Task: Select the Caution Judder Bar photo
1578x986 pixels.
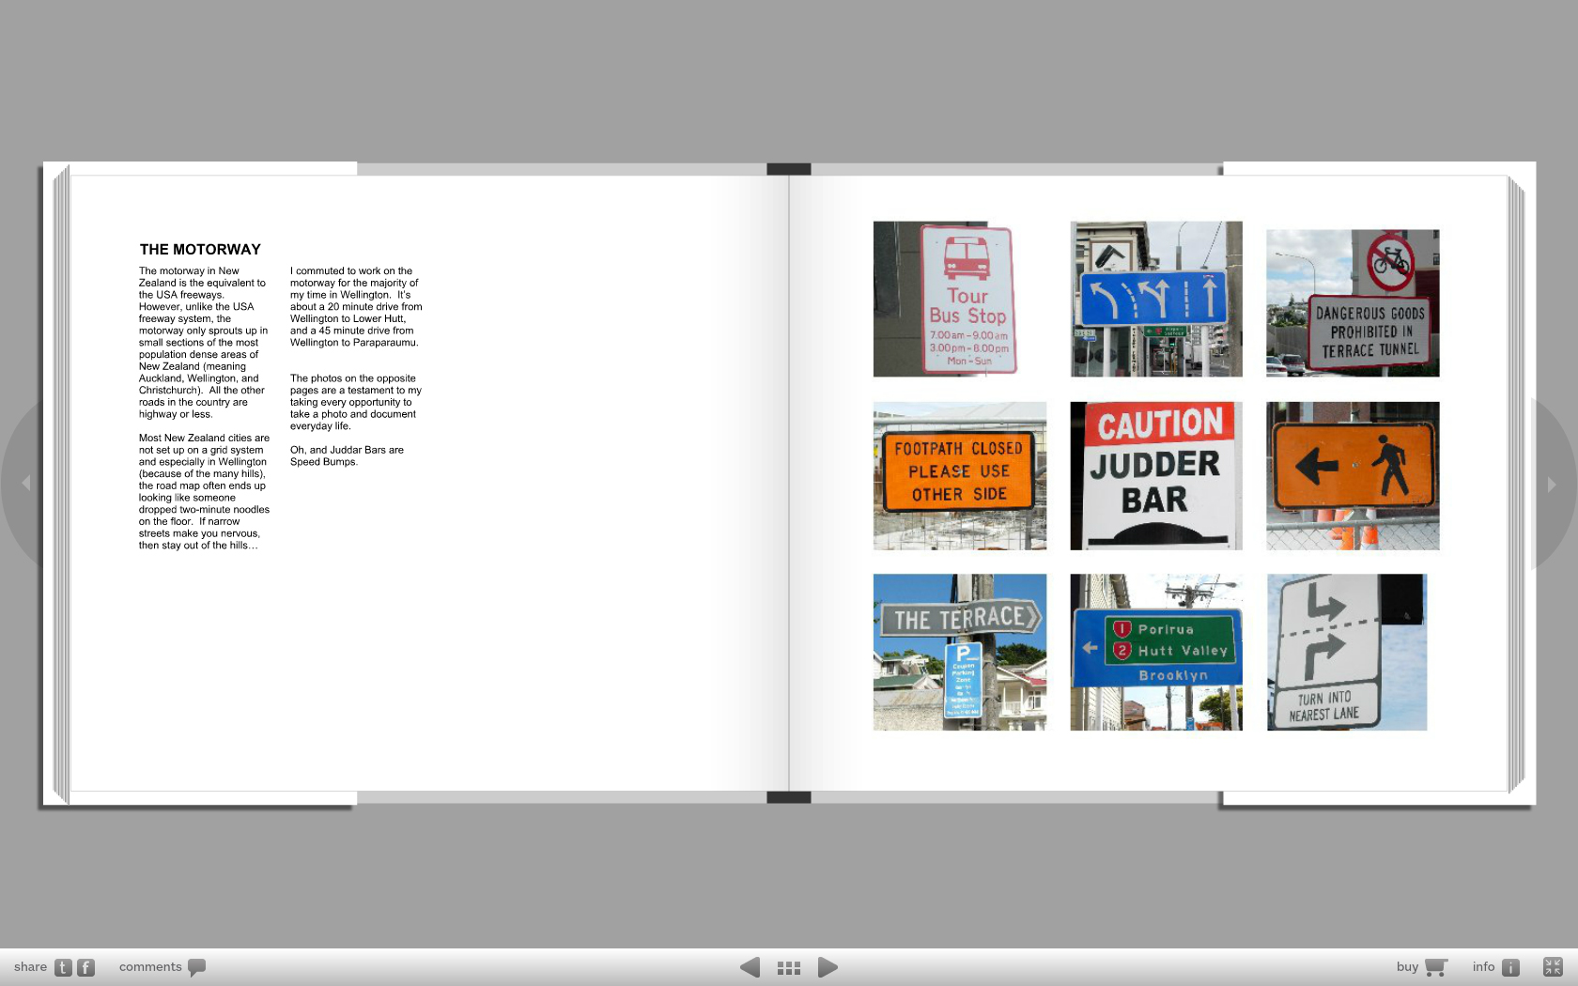Action: click(1156, 475)
